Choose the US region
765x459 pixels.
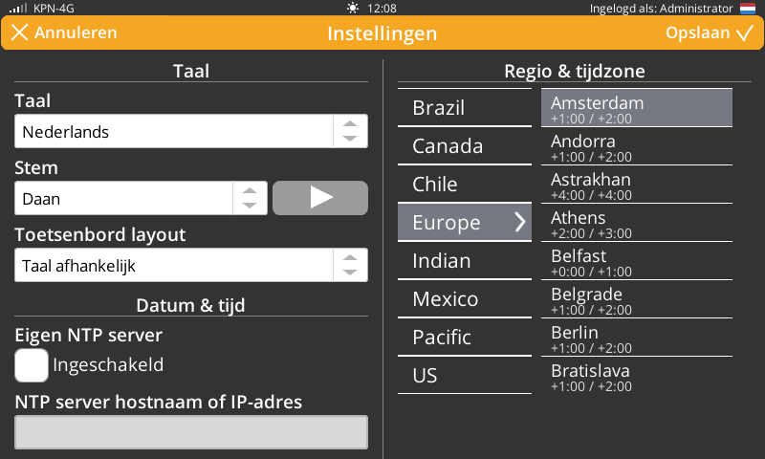pyautogui.click(x=464, y=375)
